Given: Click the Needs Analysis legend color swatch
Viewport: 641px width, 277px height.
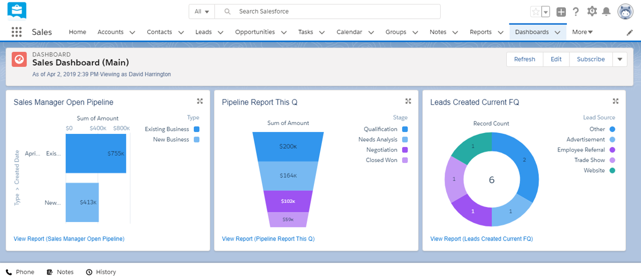Looking at the screenshot, I should click(x=405, y=139).
